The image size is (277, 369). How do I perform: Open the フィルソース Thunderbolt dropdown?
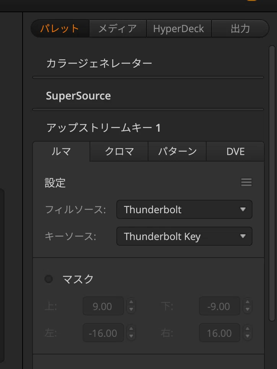click(x=184, y=209)
